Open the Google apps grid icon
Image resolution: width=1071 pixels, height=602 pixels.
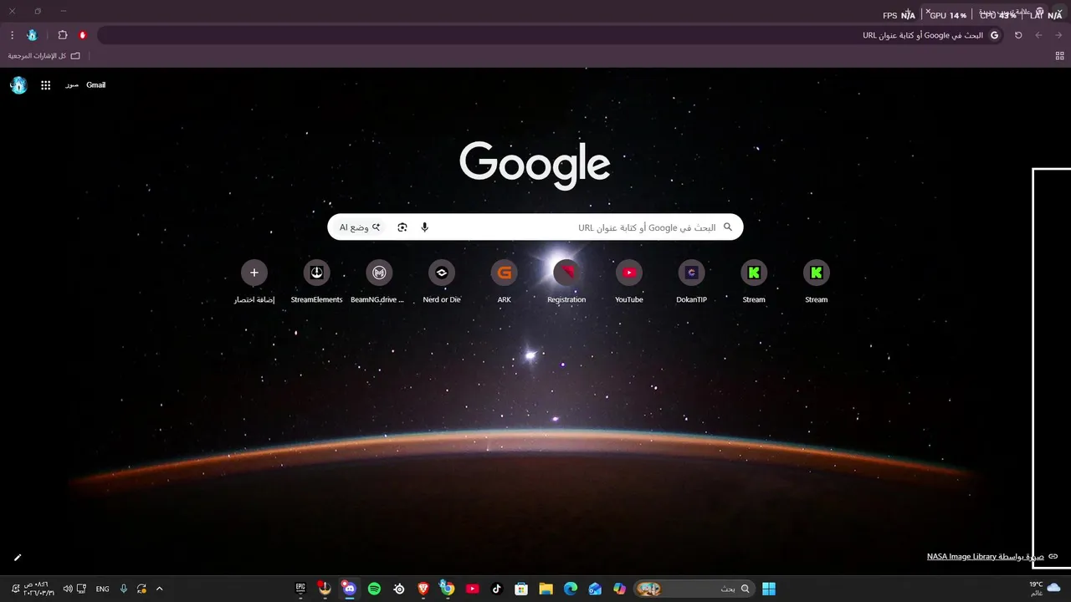(46, 85)
